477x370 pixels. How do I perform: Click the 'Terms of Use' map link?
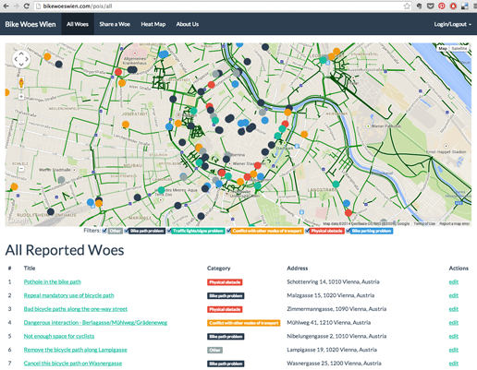tap(424, 223)
